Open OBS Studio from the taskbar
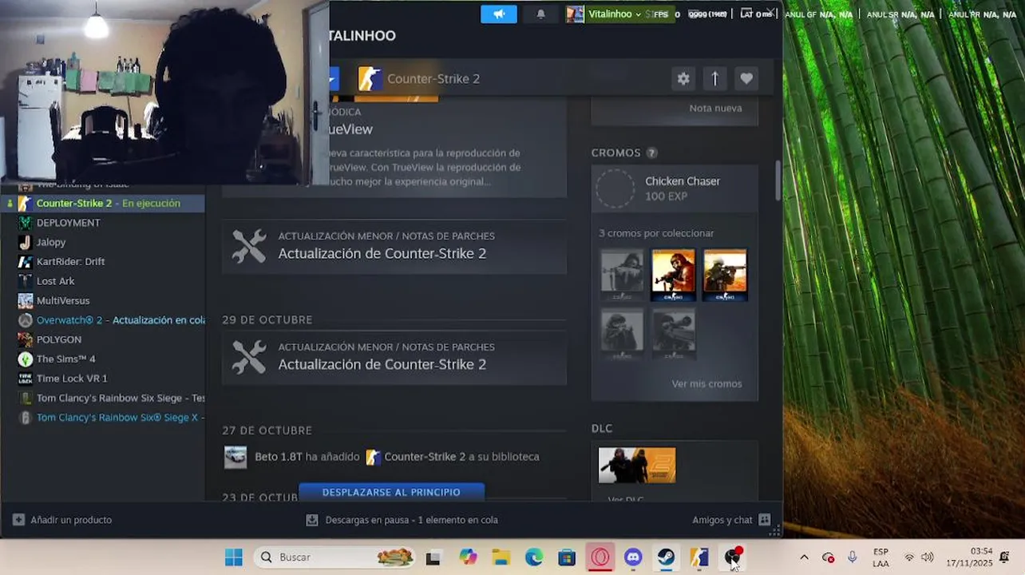 click(x=733, y=557)
